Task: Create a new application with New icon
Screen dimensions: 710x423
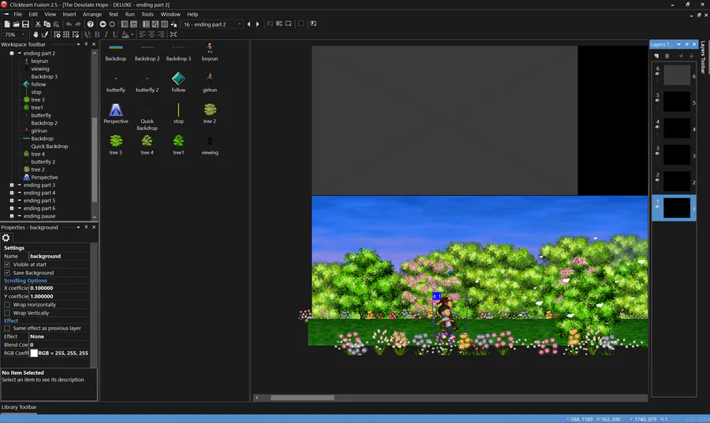Action: tap(7, 24)
